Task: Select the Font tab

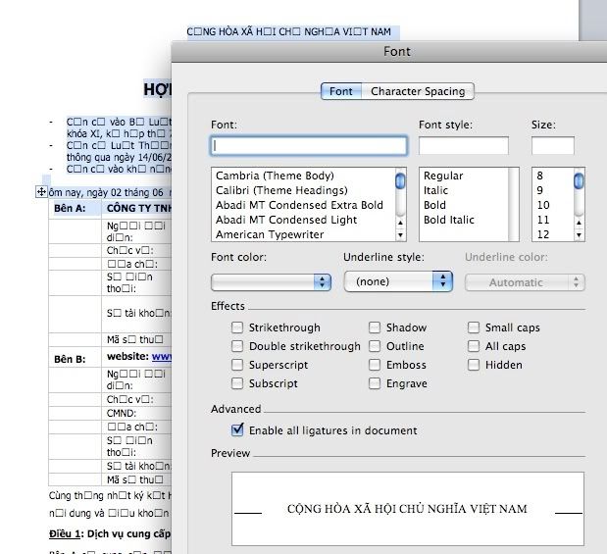Action: coord(340,91)
